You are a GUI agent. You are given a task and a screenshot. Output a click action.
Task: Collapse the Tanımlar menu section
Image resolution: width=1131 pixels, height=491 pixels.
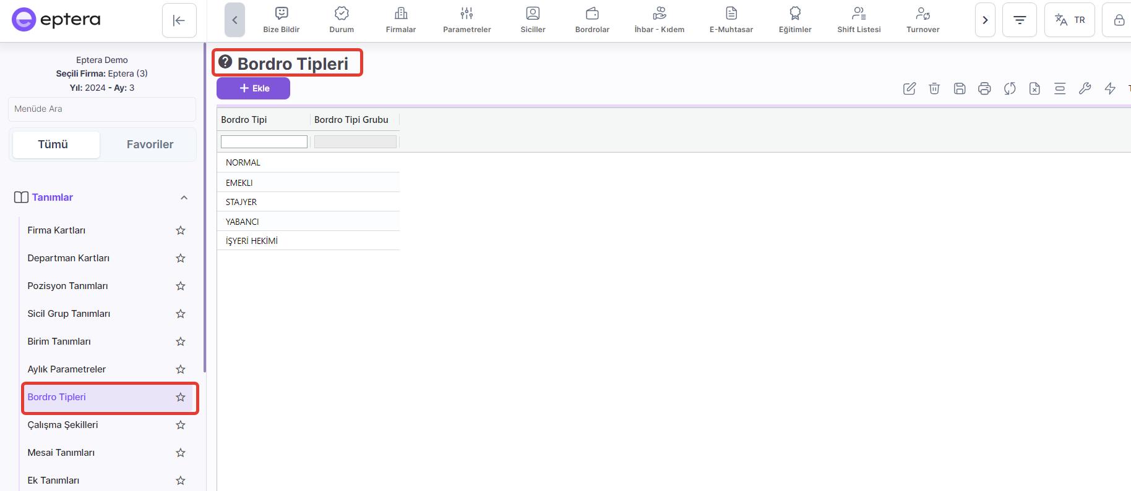184,198
